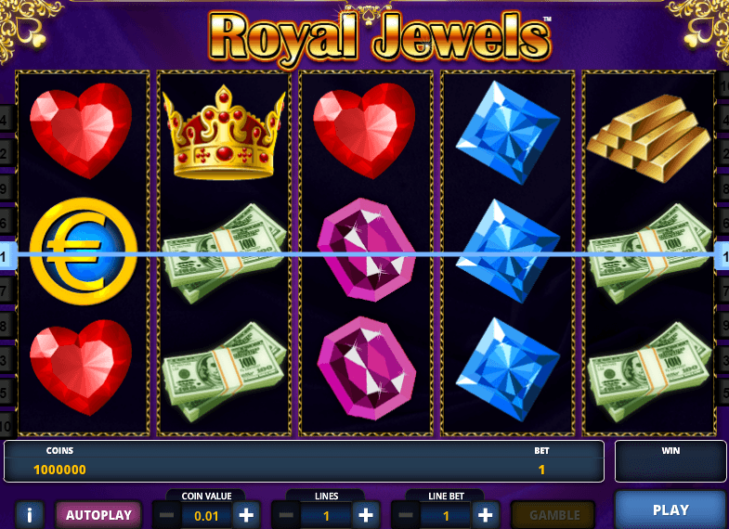Click the Royal Jewels title logo
729x529 pixels.
point(379,39)
